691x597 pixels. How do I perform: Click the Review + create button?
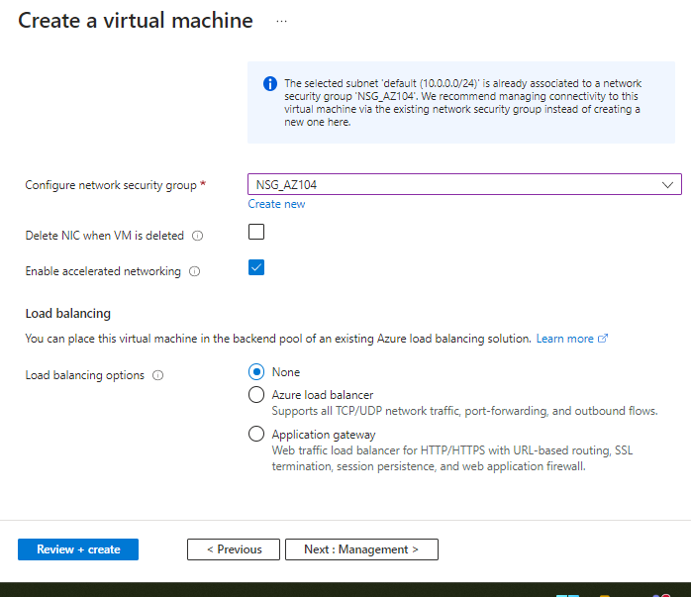[78, 549]
